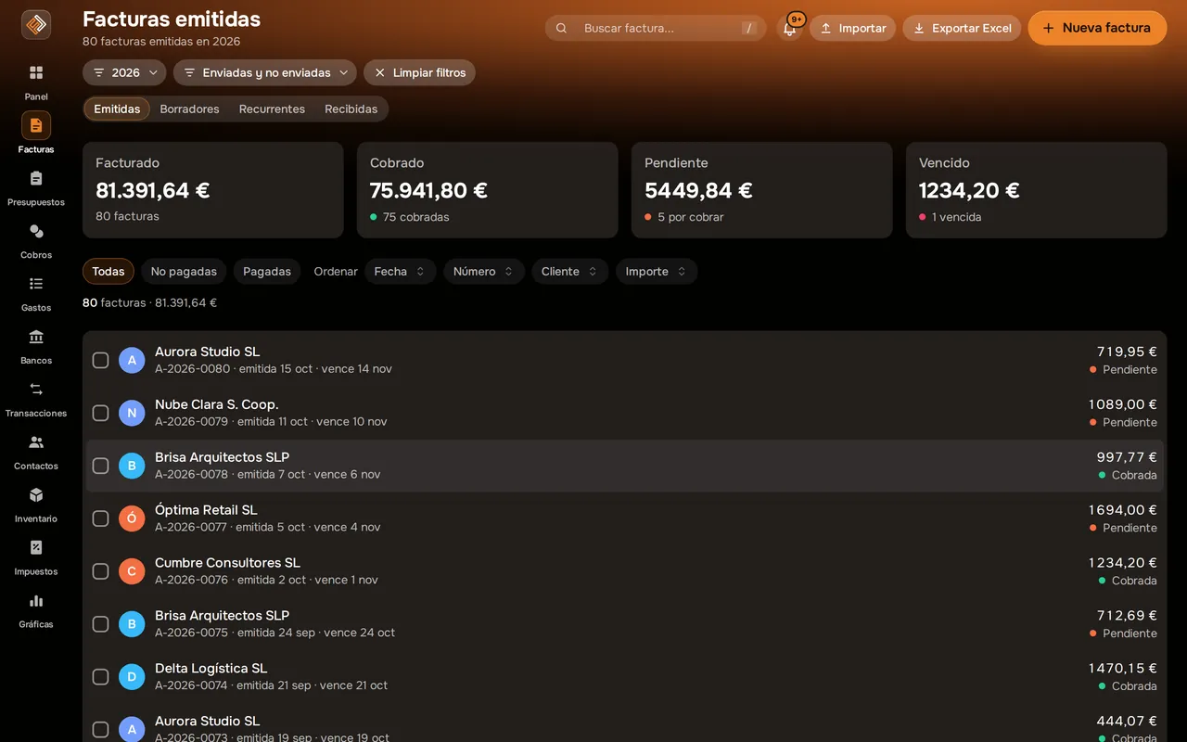Switch to Recibidas tab
Viewport: 1187px width, 742px height.
(x=351, y=109)
